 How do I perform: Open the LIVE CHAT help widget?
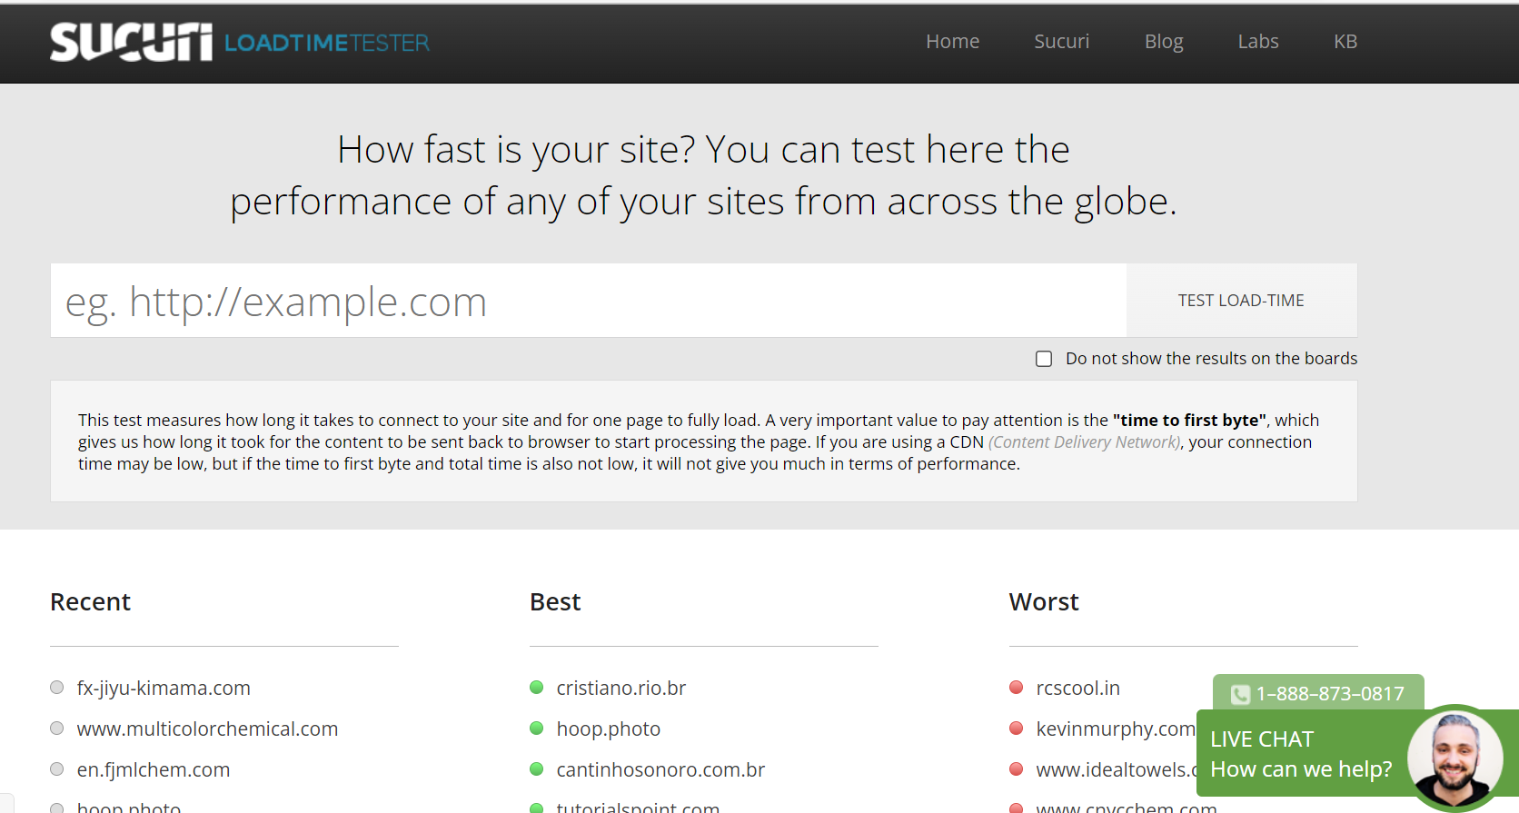pyautogui.click(x=1300, y=754)
